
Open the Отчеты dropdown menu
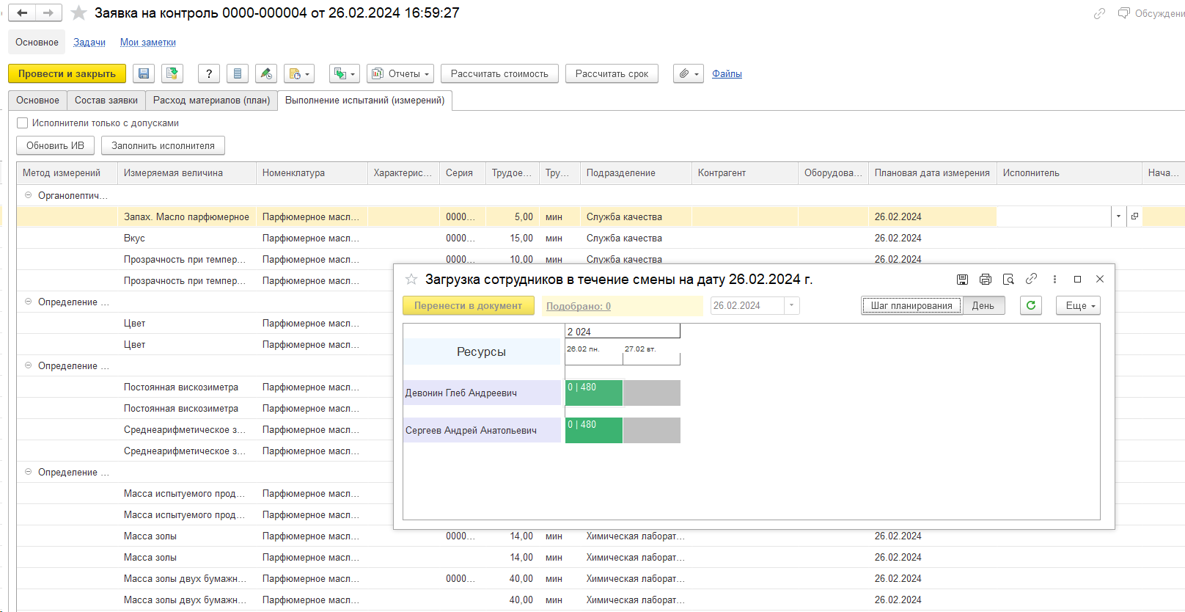click(x=400, y=73)
